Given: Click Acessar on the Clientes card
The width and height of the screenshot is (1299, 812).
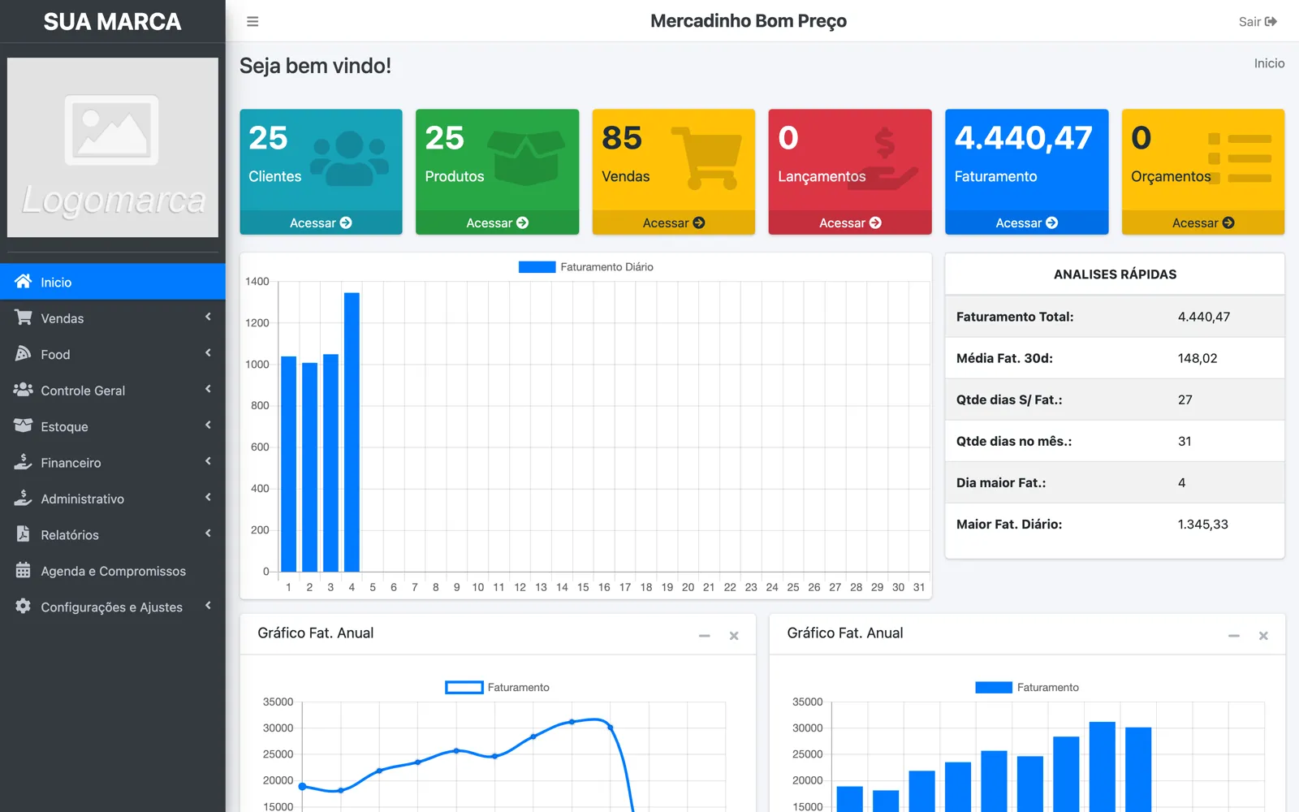Looking at the screenshot, I should point(321,222).
